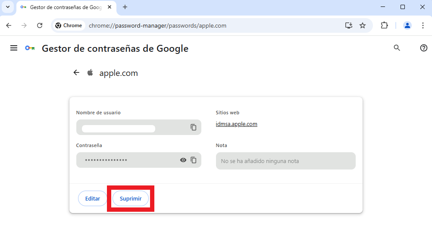The width and height of the screenshot is (432, 251).
Task: Open the tab search dropdown arrow
Action: pos(8,7)
